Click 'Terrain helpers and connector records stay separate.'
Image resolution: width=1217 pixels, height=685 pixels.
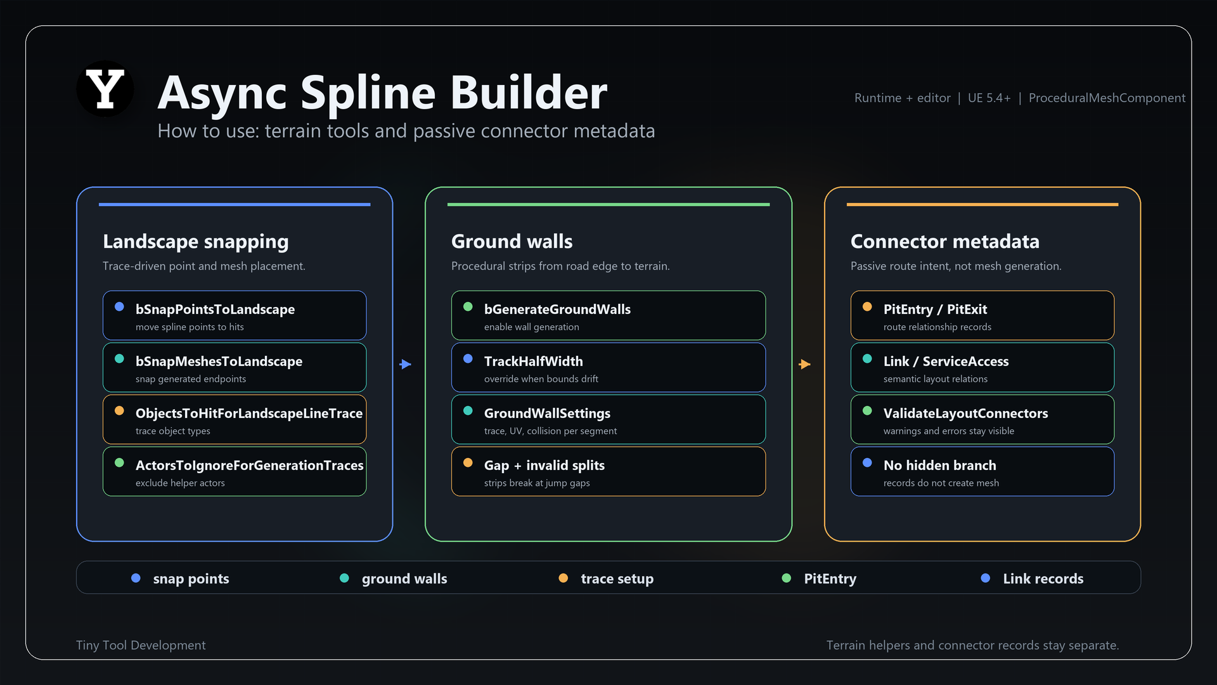point(973,645)
